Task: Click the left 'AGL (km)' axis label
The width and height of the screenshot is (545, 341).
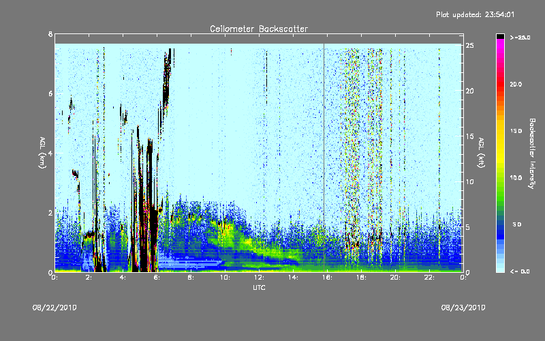Action: [42, 153]
